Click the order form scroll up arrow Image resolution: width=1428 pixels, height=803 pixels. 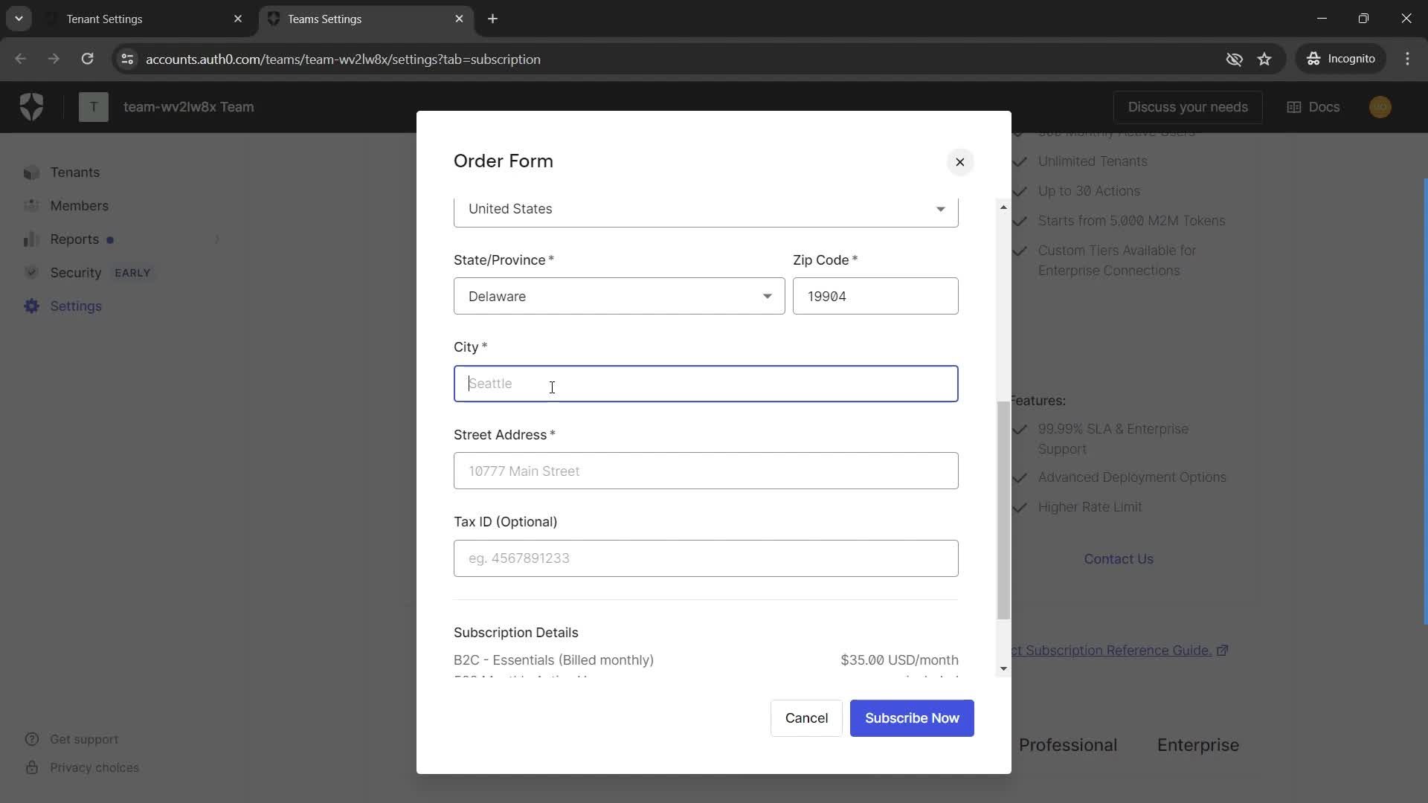[1003, 207]
